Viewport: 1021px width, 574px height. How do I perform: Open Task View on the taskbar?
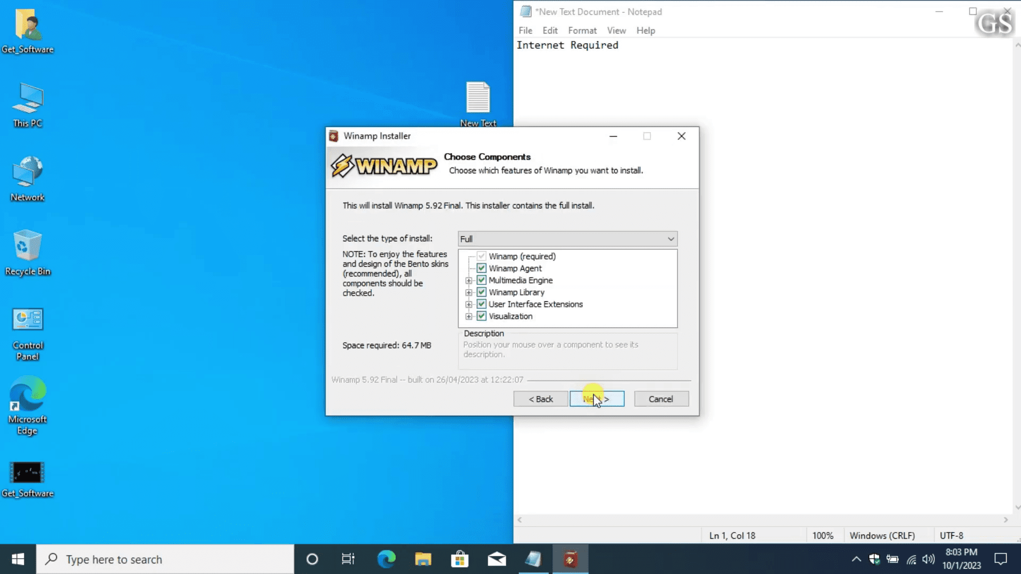[x=348, y=559]
